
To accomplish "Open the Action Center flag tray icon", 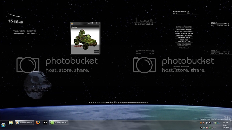I will click(x=207, y=128).
